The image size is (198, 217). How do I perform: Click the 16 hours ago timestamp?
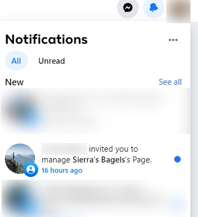[62, 170]
